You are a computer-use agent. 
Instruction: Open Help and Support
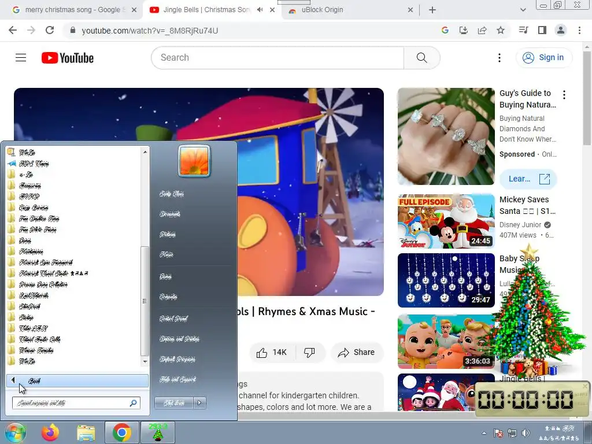pyautogui.click(x=177, y=379)
